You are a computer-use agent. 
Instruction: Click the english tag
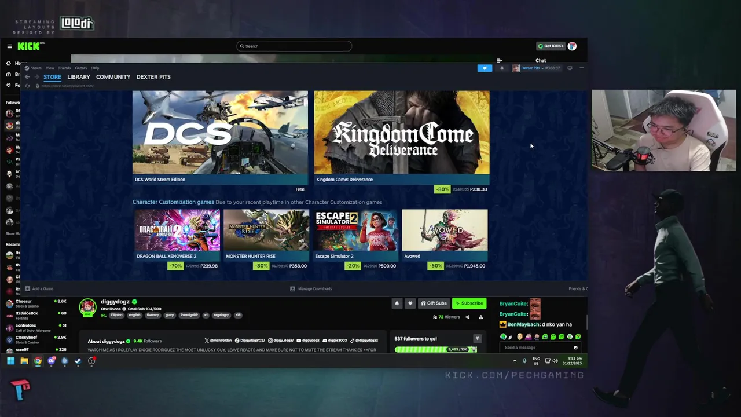click(134, 315)
